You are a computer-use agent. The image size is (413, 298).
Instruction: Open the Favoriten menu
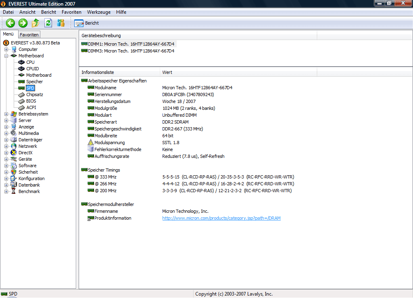71,12
